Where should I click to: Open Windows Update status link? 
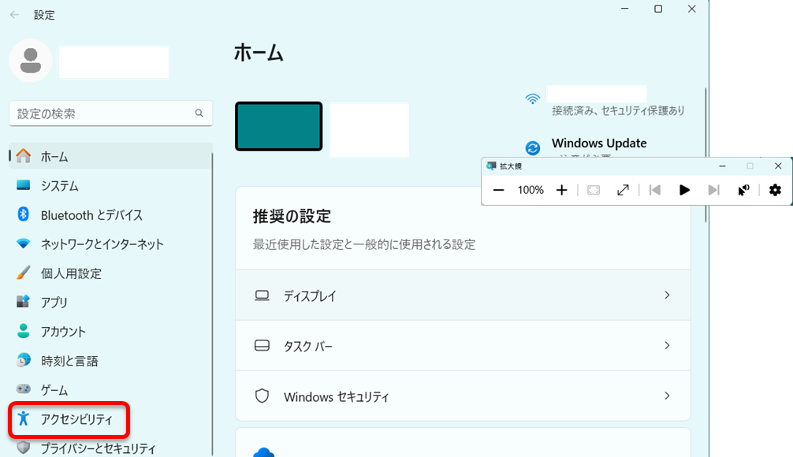[x=598, y=144]
